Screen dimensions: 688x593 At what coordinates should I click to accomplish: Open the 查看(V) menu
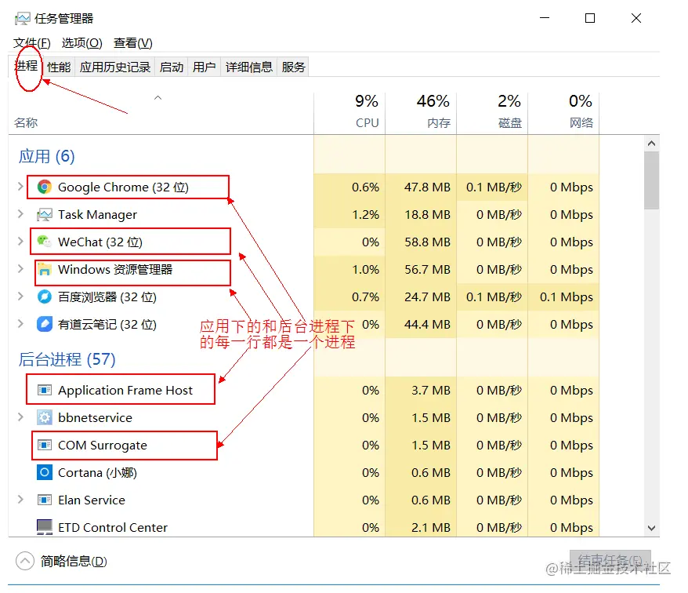(132, 42)
